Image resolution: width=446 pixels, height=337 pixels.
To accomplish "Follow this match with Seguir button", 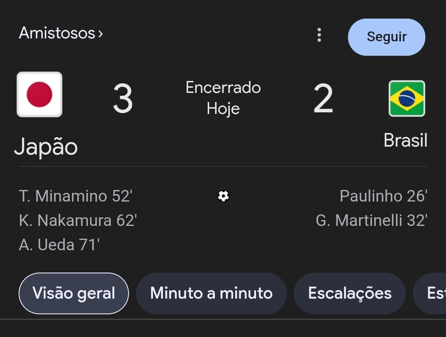I will [x=386, y=37].
